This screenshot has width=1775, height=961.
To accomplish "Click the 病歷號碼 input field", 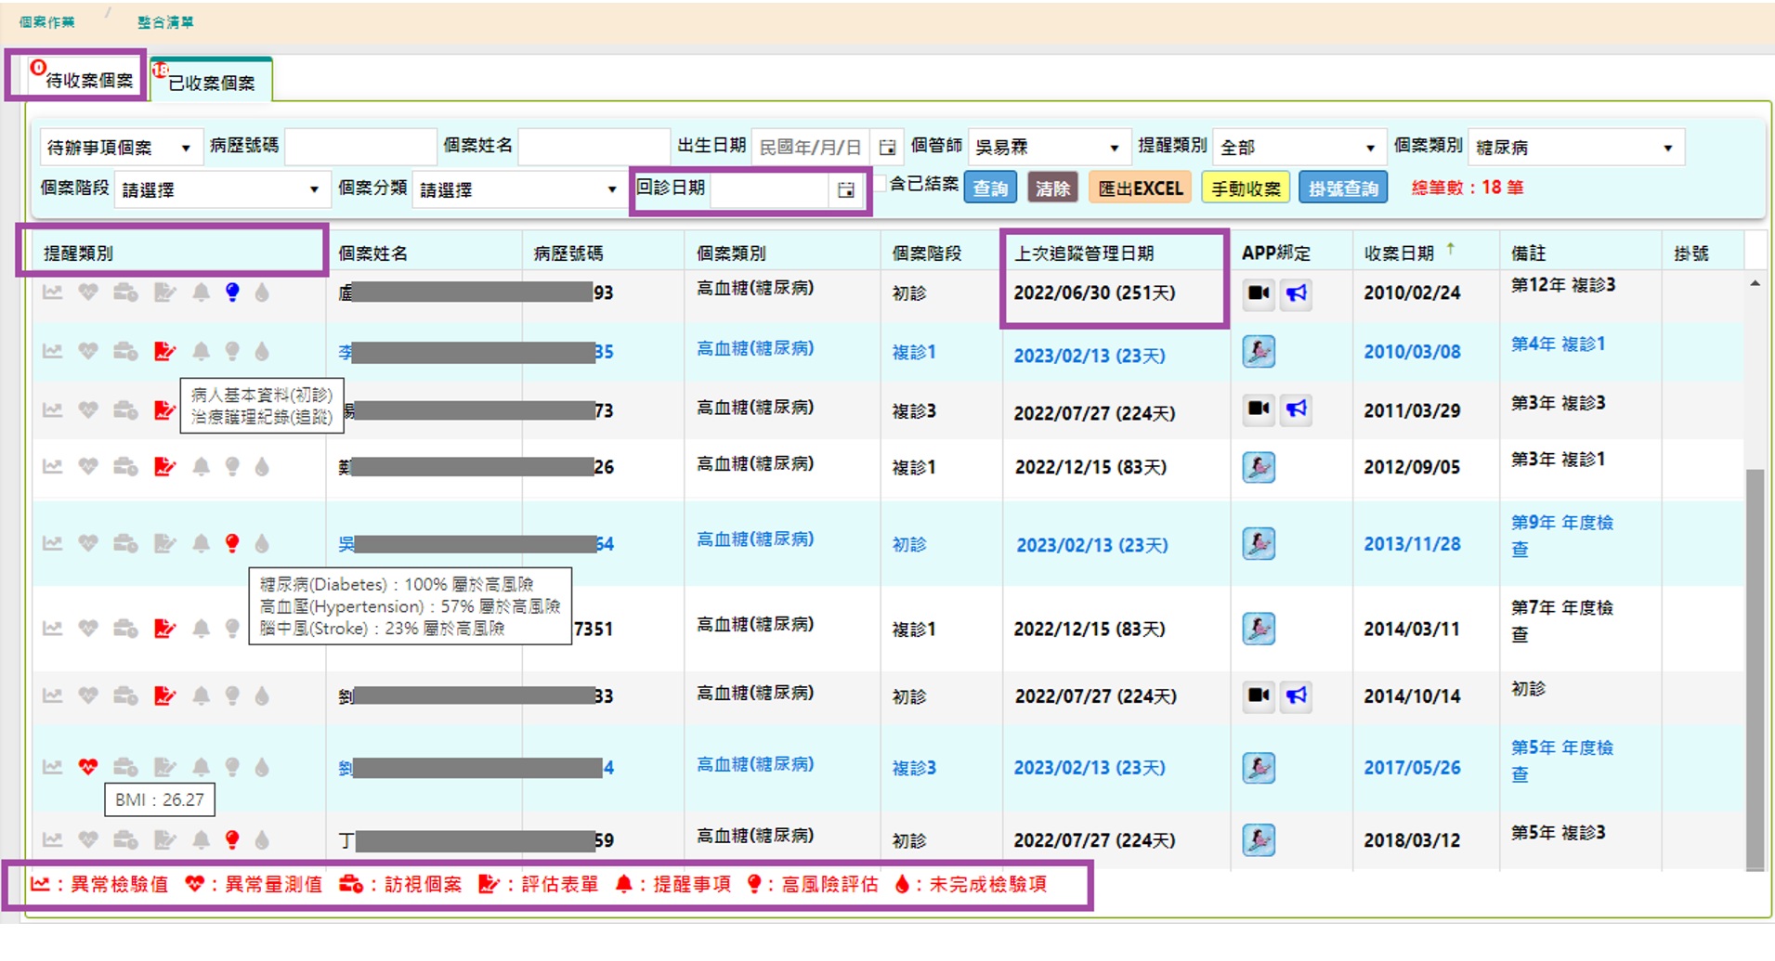I will pos(360,147).
